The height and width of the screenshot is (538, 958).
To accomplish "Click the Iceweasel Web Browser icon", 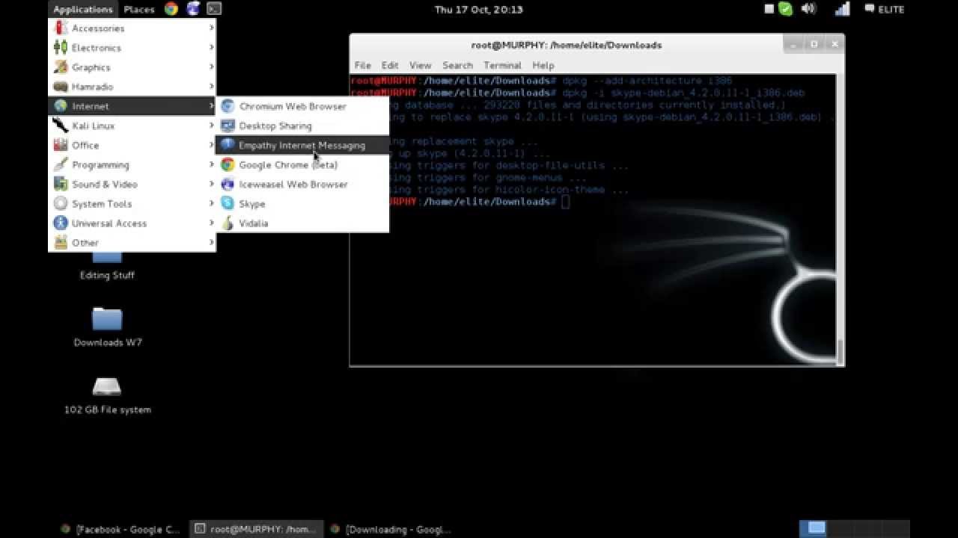I will [228, 184].
